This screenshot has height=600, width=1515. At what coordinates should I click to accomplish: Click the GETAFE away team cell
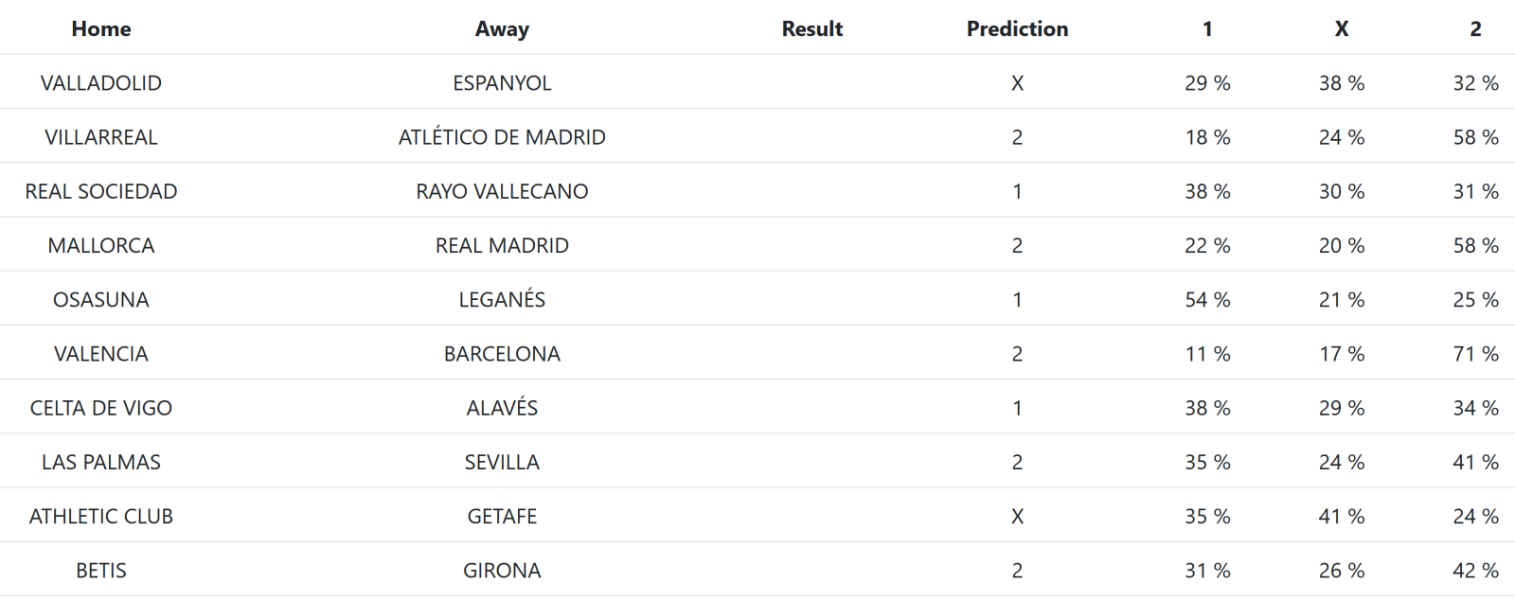point(502,517)
